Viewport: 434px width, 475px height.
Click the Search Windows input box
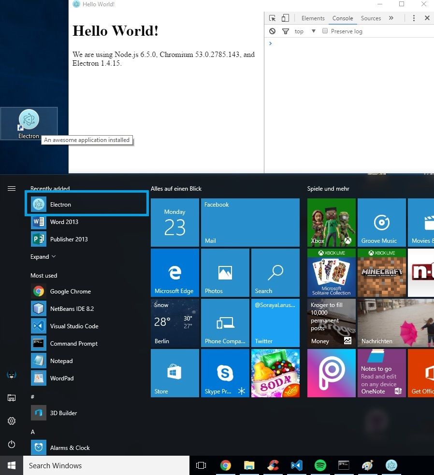(x=106, y=465)
